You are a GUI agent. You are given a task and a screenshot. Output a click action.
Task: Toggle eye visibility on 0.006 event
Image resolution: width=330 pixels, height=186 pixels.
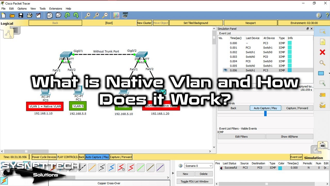pos(225,70)
